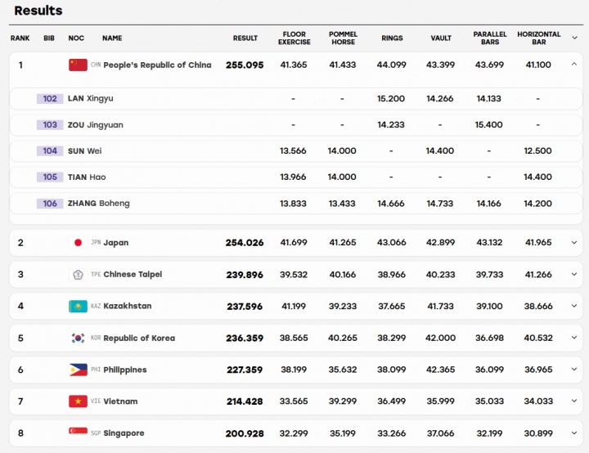Image resolution: width=589 pixels, height=453 pixels.
Task: Expand Chinese Taipei's athlete breakdown chevron
Action: 574,274
